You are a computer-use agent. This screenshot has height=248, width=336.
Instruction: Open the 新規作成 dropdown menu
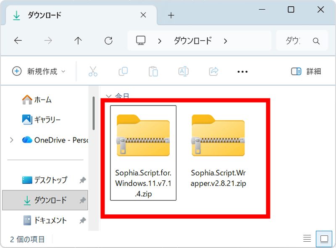coord(39,71)
